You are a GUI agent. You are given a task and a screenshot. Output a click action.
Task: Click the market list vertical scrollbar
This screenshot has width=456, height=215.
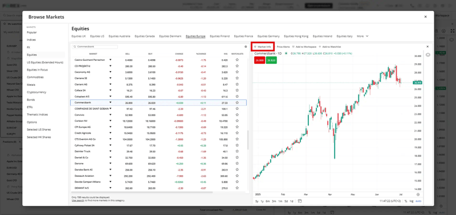tap(248, 140)
